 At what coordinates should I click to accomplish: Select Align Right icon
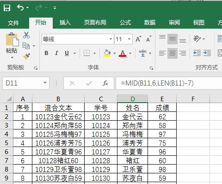click(x=183, y=53)
